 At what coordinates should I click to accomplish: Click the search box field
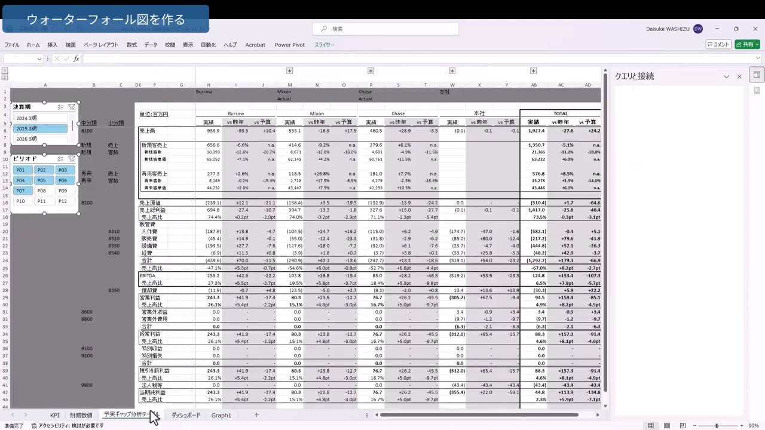click(x=385, y=29)
